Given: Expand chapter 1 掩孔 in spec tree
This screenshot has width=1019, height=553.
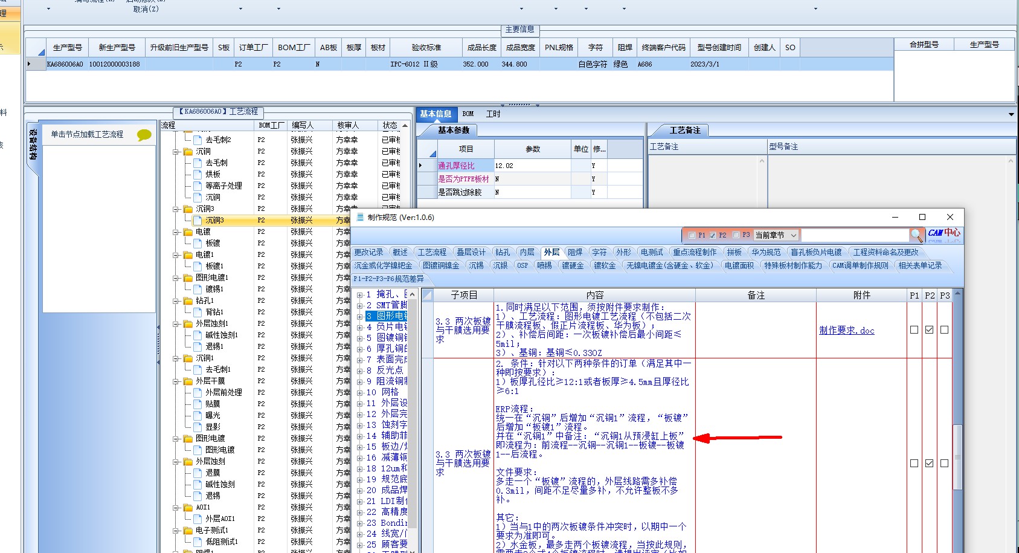Looking at the screenshot, I should (359, 295).
